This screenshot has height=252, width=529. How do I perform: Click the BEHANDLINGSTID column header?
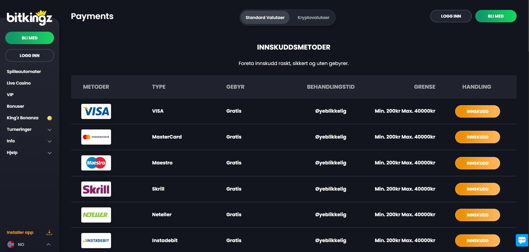[331, 87]
